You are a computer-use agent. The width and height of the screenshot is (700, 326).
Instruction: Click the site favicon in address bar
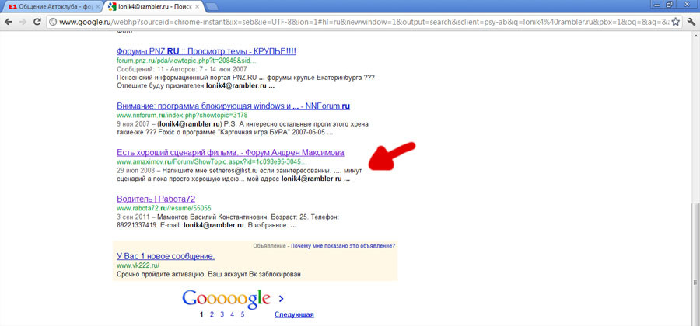53,22
